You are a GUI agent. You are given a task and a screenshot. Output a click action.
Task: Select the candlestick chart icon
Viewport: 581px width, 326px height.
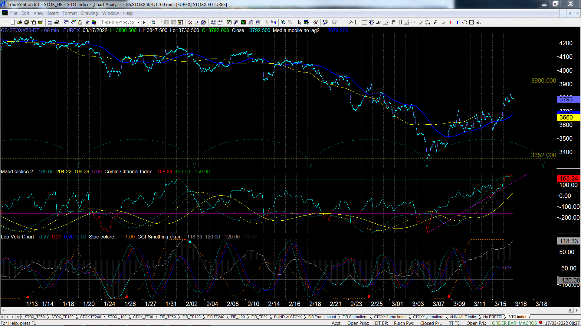click(257, 22)
